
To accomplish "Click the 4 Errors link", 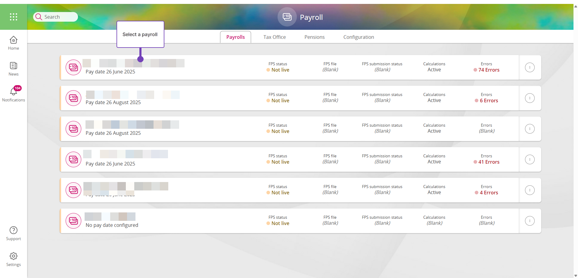I will coord(489,193).
